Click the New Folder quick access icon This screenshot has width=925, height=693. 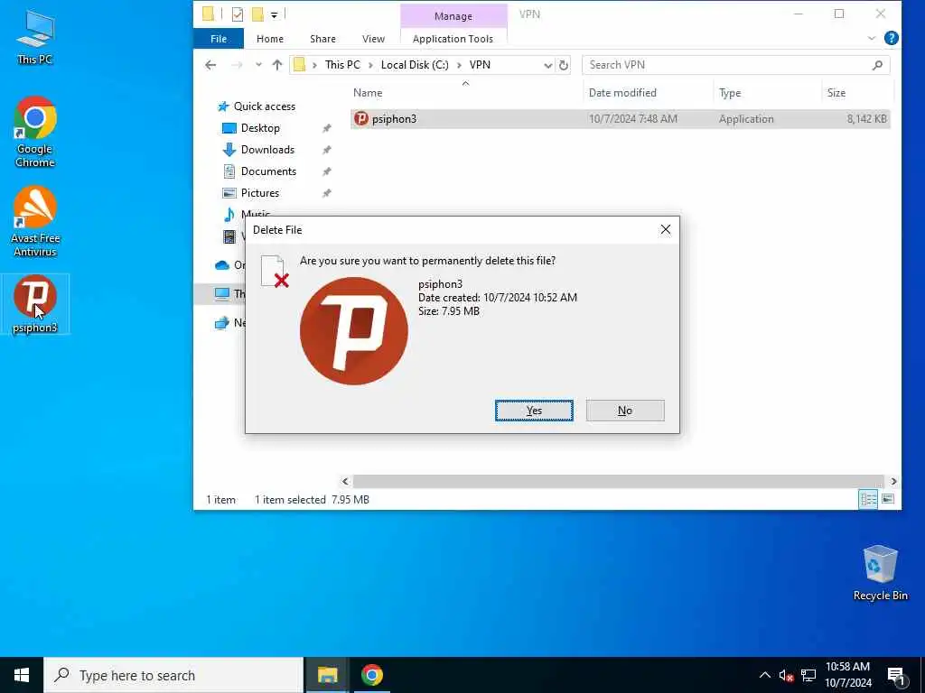[257, 14]
